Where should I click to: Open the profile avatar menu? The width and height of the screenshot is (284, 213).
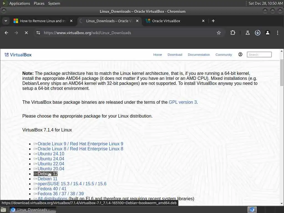[x=268, y=33]
